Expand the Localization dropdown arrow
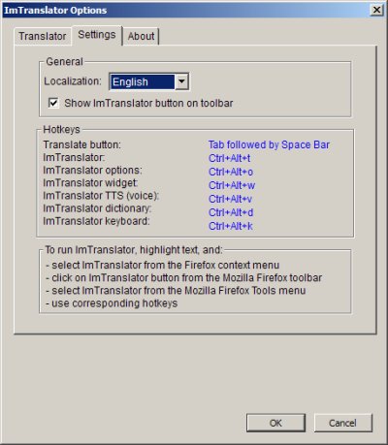The width and height of the screenshot is (388, 445). pos(181,81)
